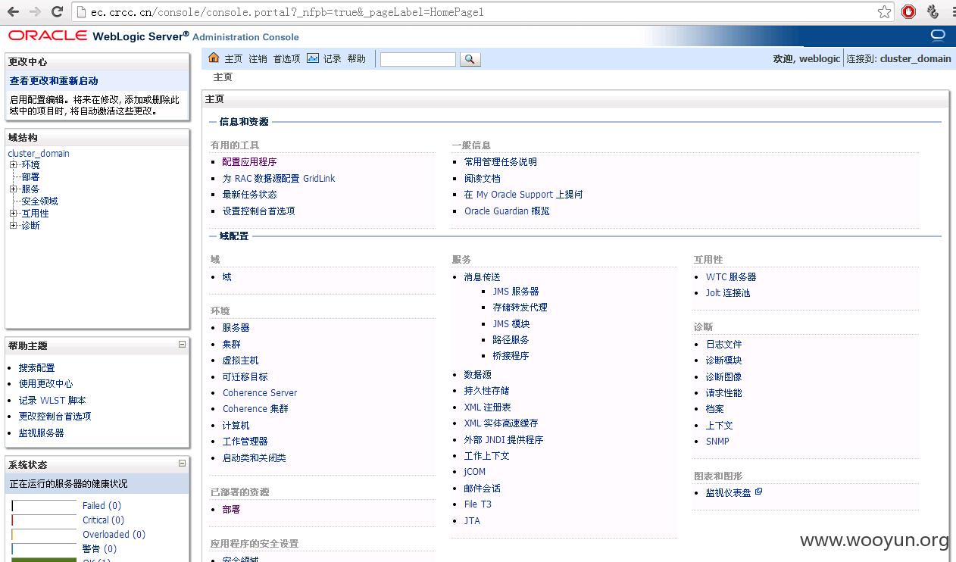This screenshot has width=956, height=562.
Task: Bookmark the page with the star icon
Action: (884, 11)
